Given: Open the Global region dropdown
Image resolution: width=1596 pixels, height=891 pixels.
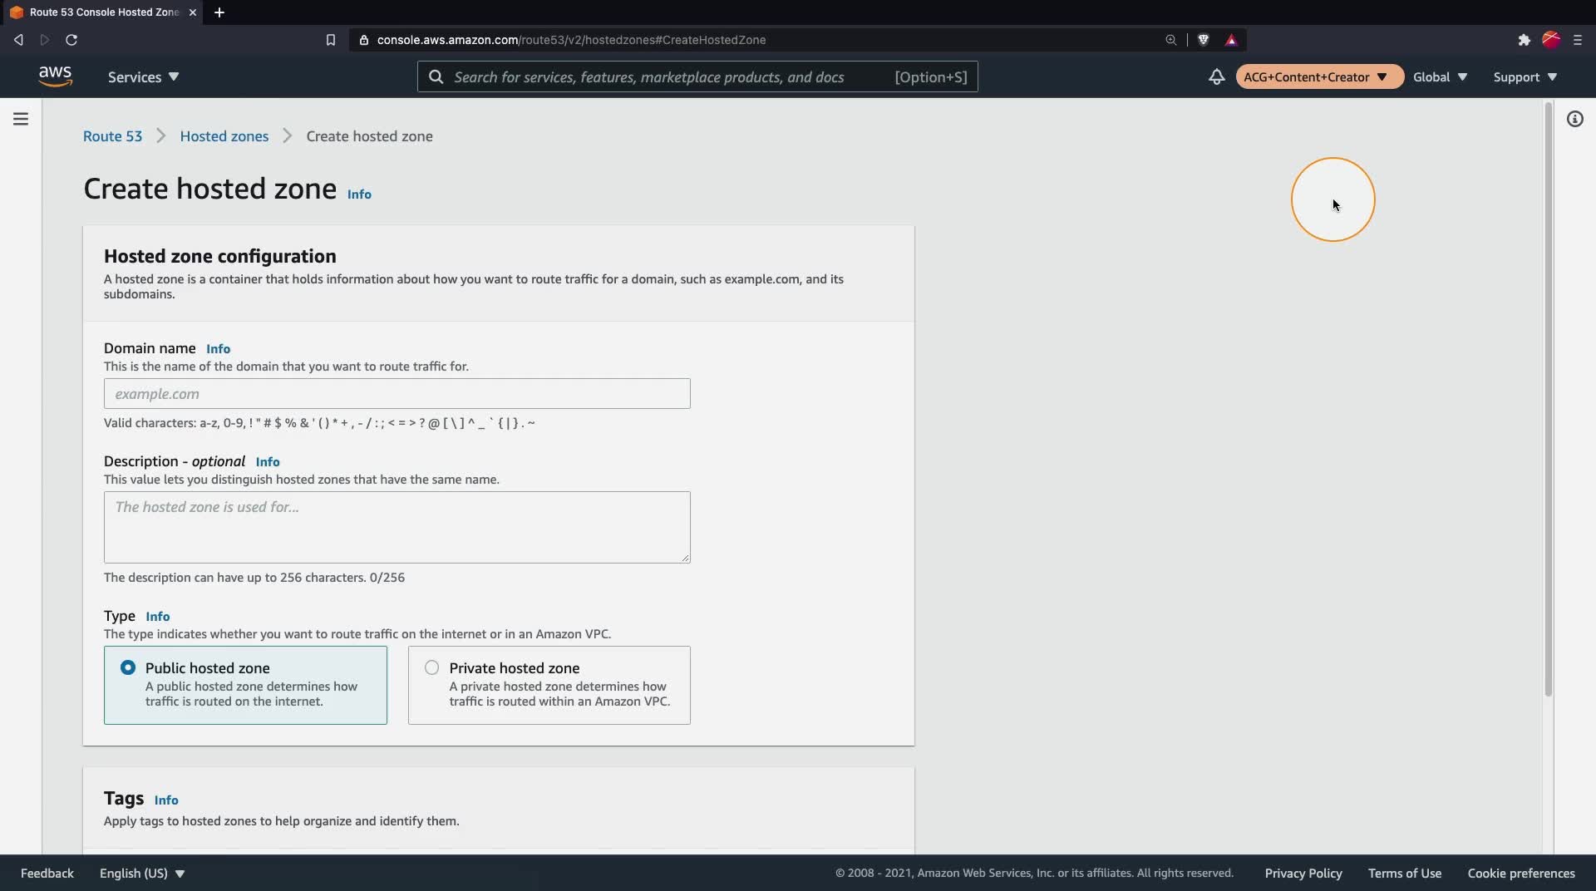Looking at the screenshot, I should click(1441, 76).
